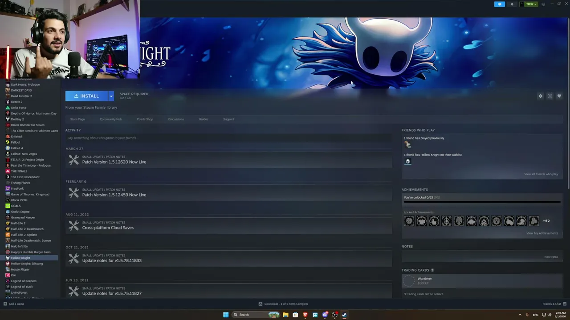570x320 pixels.
Task: Open the notifications bell in Steam
Action: click(x=512, y=4)
